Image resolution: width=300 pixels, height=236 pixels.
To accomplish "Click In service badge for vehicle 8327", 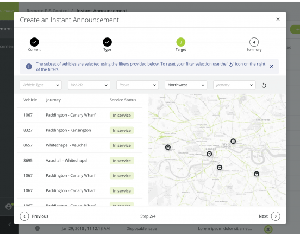I will pyautogui.click(x=122, y=130).
